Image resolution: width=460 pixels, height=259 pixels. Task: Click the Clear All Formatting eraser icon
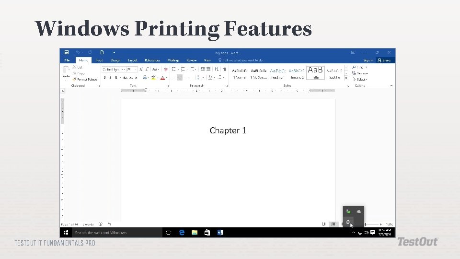pos(166,69)
